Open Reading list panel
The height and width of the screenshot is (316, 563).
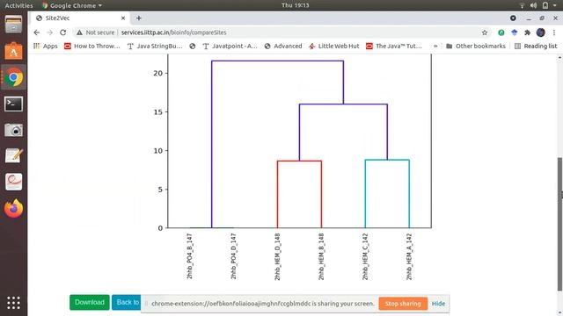pyautogui.click(x=536, y=47)
